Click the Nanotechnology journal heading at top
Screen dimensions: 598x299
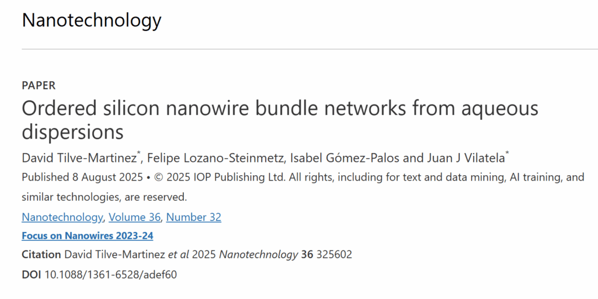pyautogui.click(x=92, y=20)
